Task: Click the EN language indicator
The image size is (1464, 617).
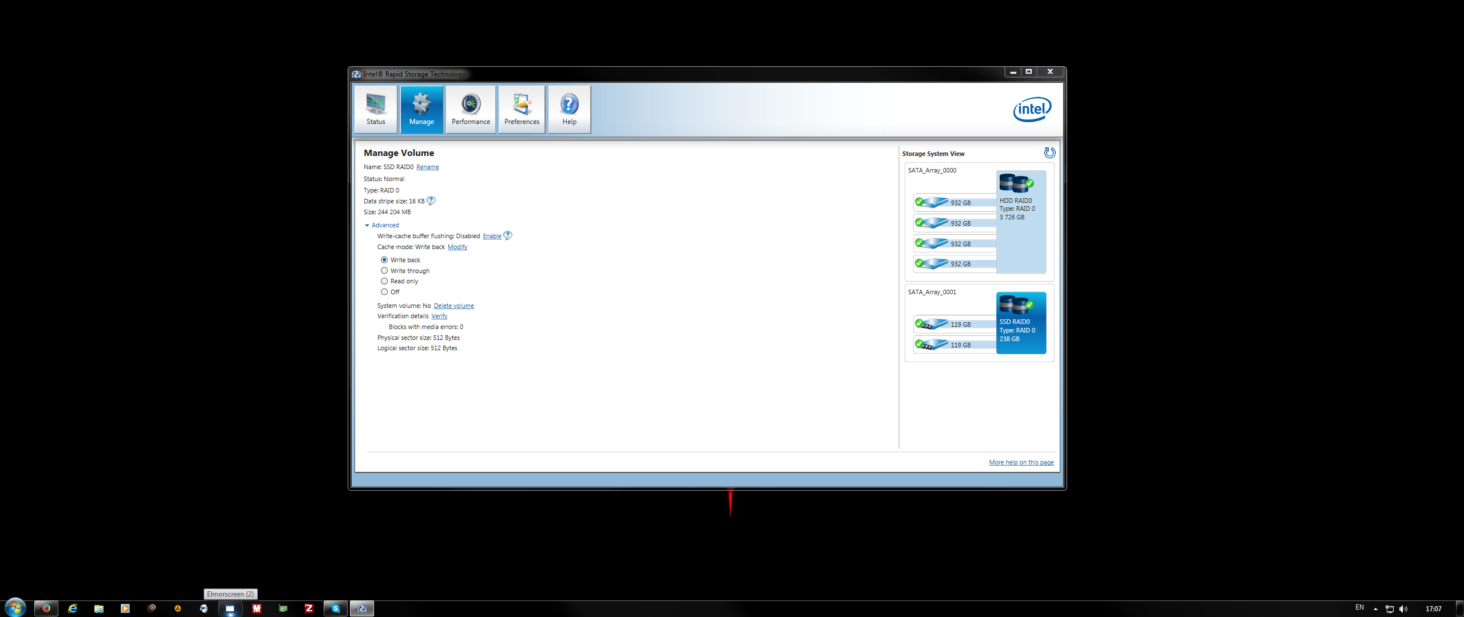Action: (x=1360, y=607)
